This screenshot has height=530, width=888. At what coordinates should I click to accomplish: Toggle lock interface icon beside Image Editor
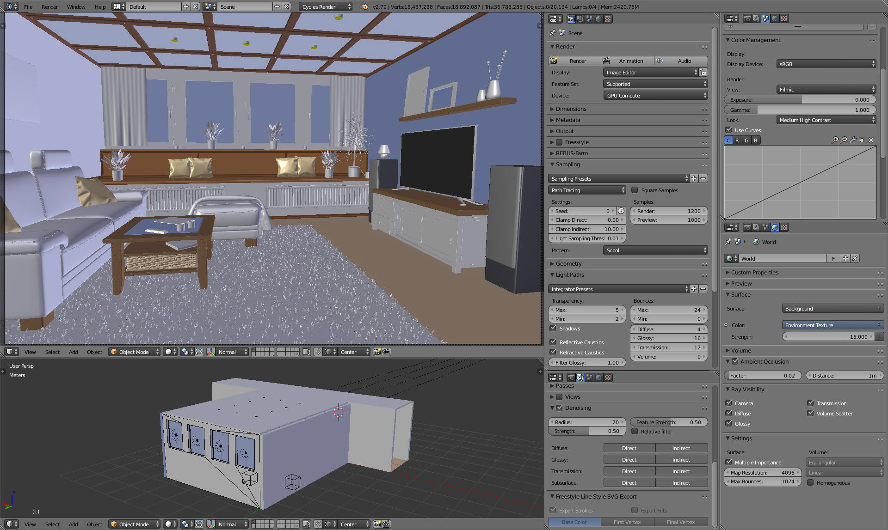[703, 73]
